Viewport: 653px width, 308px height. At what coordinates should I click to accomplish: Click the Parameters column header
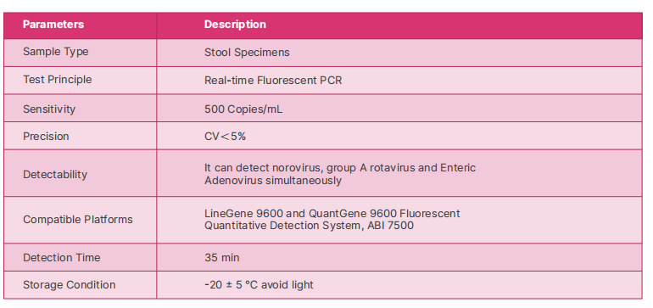(53, 24)
